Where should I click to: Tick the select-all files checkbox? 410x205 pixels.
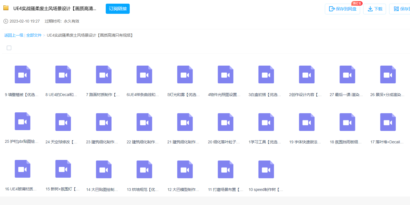(9, 48)
